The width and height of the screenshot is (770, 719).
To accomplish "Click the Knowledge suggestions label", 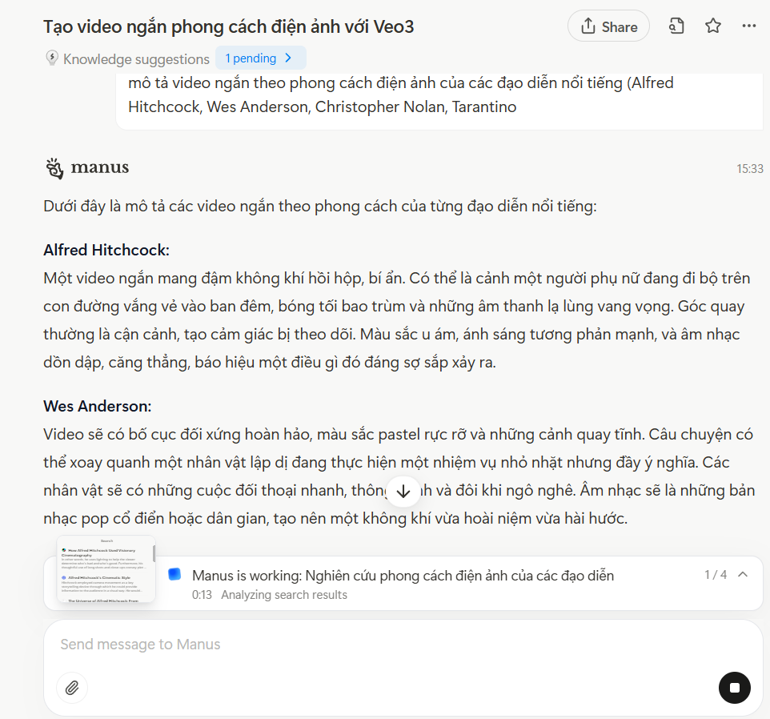I will 136,59.
